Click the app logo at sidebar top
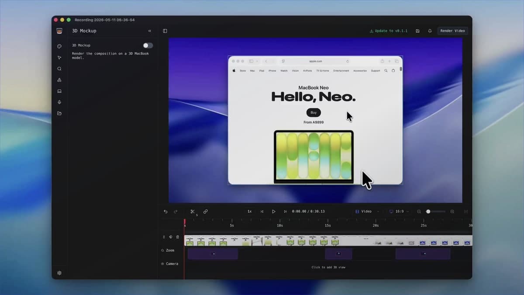 [x=59, y=31]
